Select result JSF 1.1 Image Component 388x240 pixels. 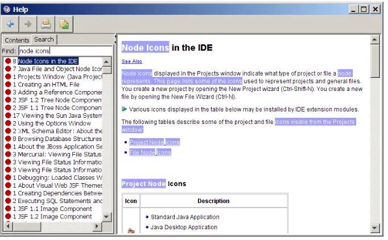tap(55, 209)
